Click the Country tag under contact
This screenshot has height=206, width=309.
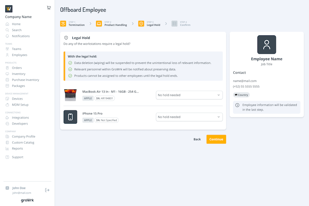[241, 95]
